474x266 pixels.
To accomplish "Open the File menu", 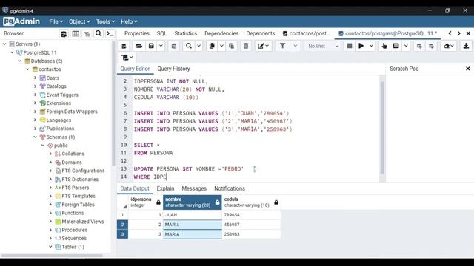I will (56, 21).
